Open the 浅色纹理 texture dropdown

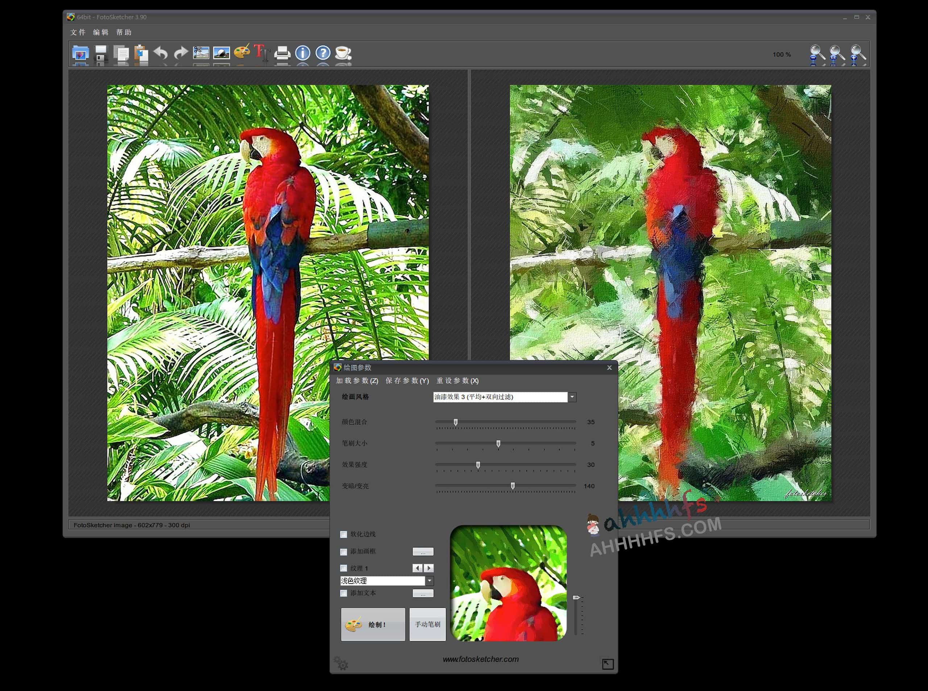pyautogui.click(x=429, y=581)
